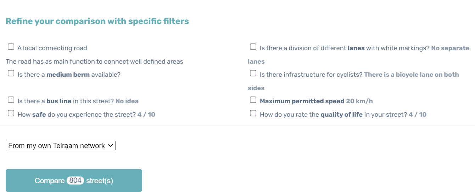Check the quality of life filter checkbox
This screenshot has height=192, width=475.
(253, 114)
